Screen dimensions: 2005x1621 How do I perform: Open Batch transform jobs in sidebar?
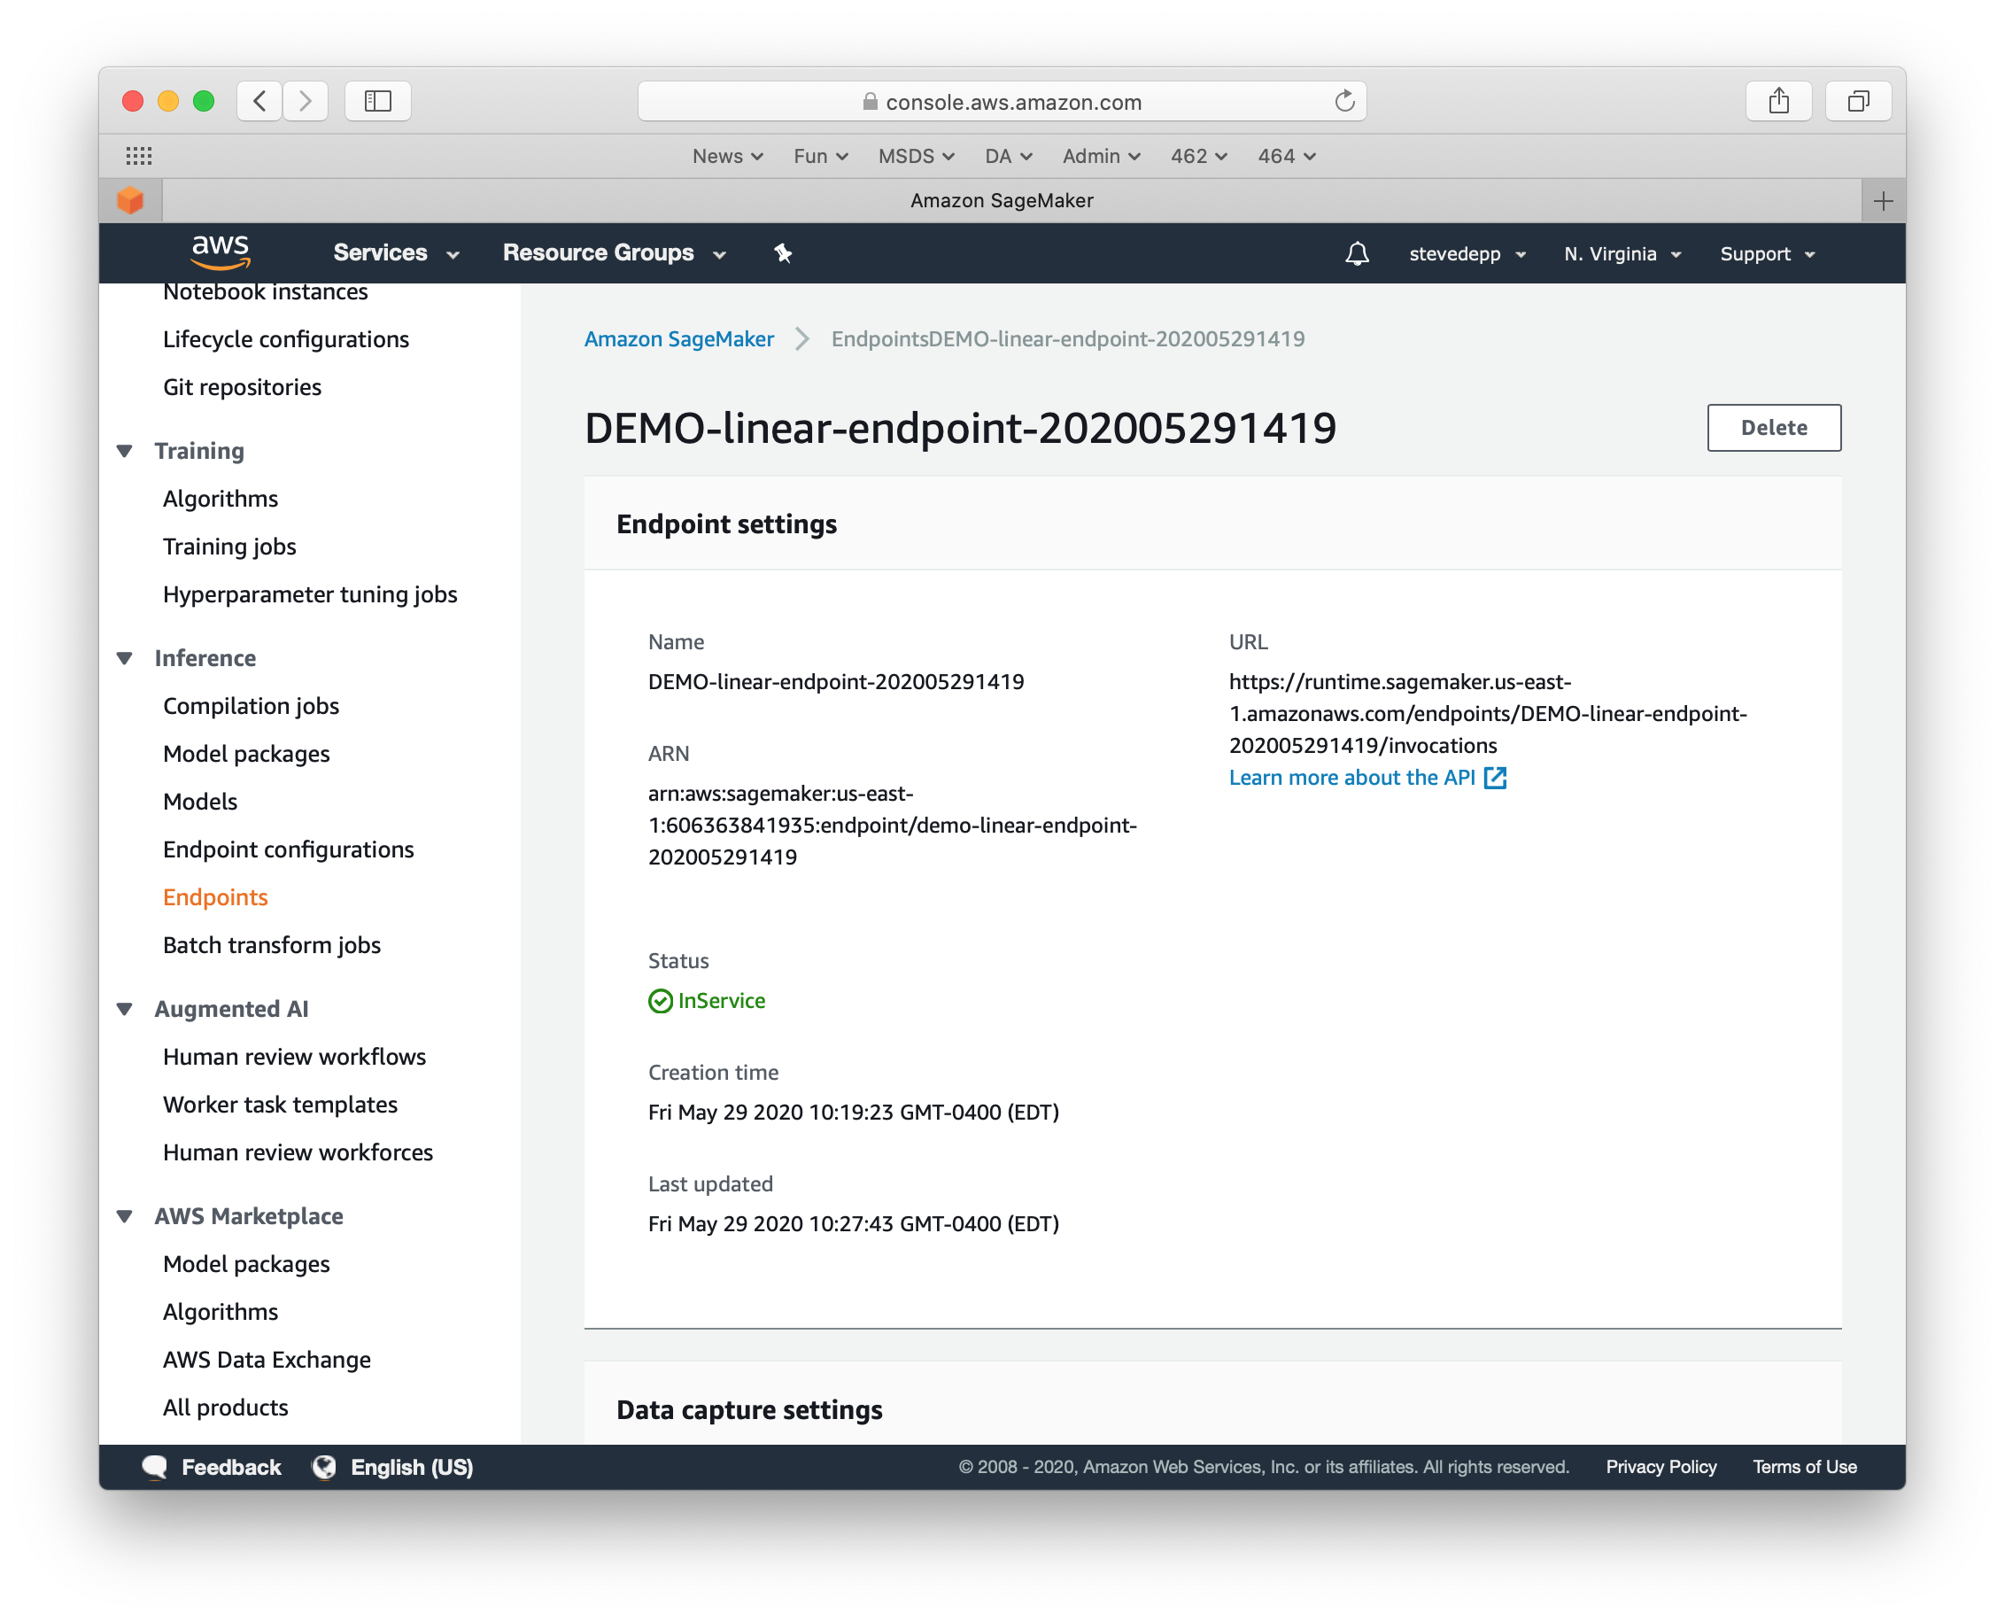272,946
